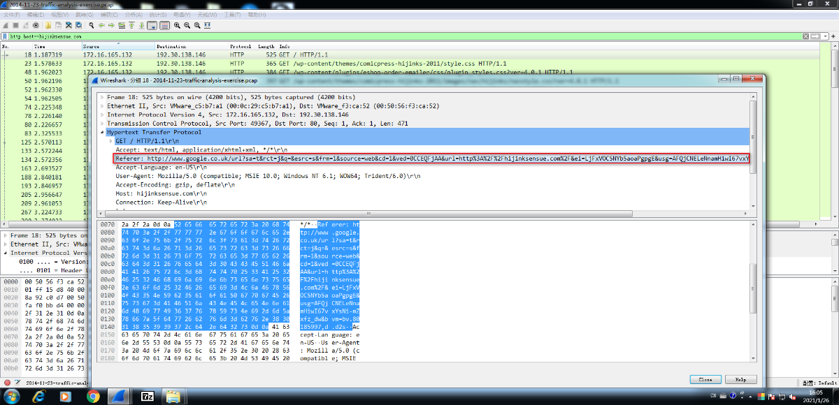This screenshot has width=839, height=405.
Task: Select the User-Agent header line
Action: coord(268,176)
